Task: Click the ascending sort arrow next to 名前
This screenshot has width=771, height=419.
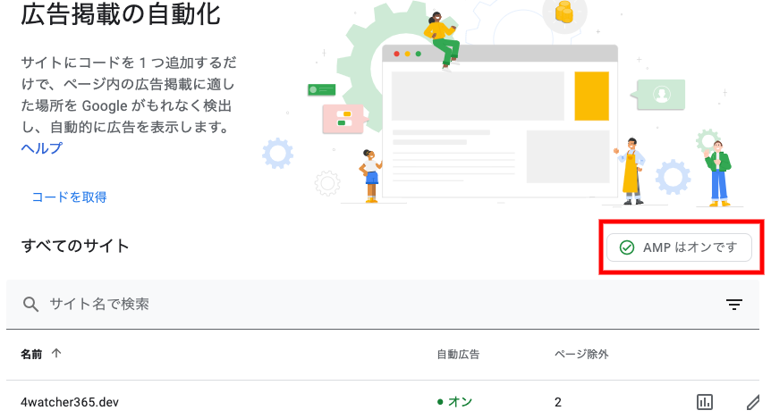Action: [56, 353]
